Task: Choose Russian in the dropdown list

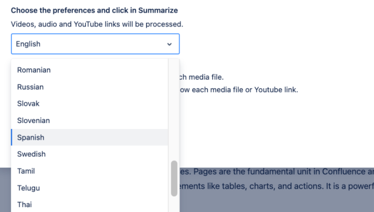Action: [31, 87]
